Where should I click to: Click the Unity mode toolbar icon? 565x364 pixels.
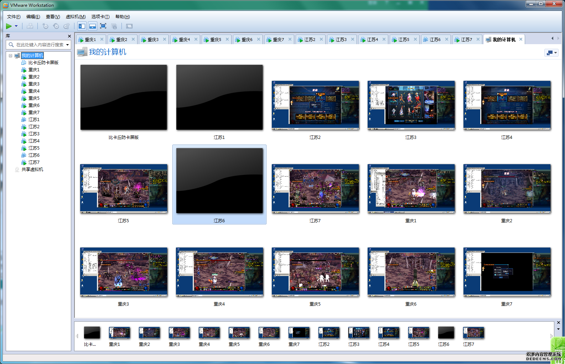click(114, 26)
